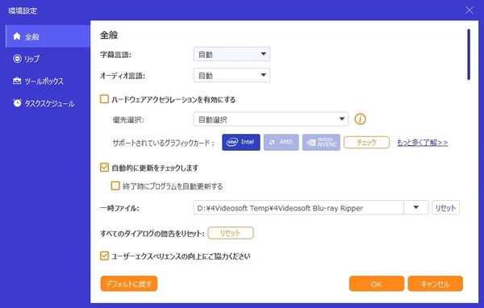Screen dimensions: 484x308
Task: Check 終了時にプログラムを自動更新する option
Action: (x=115, y=185)
